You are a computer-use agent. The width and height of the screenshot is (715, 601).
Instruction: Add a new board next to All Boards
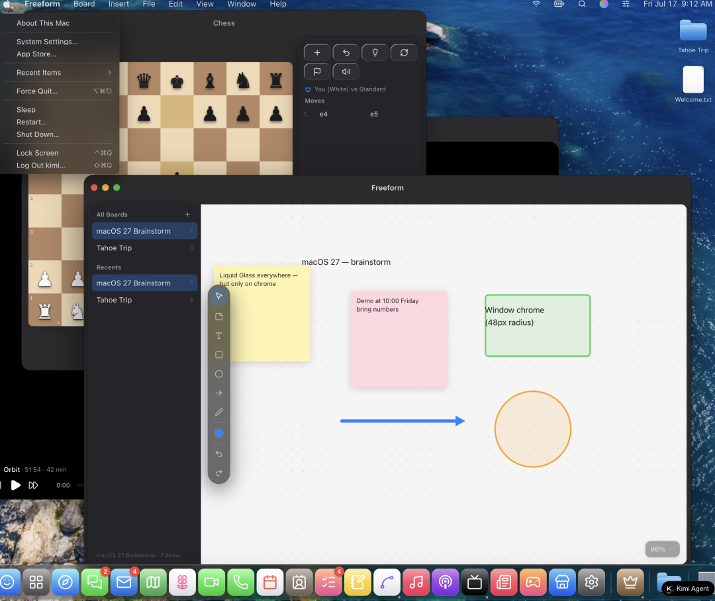tap(187, 214)
